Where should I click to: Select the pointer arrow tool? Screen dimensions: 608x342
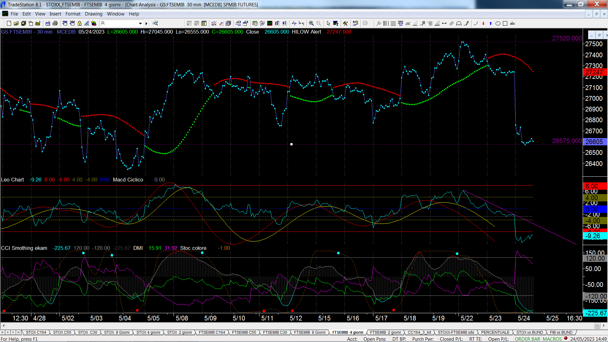328,23
